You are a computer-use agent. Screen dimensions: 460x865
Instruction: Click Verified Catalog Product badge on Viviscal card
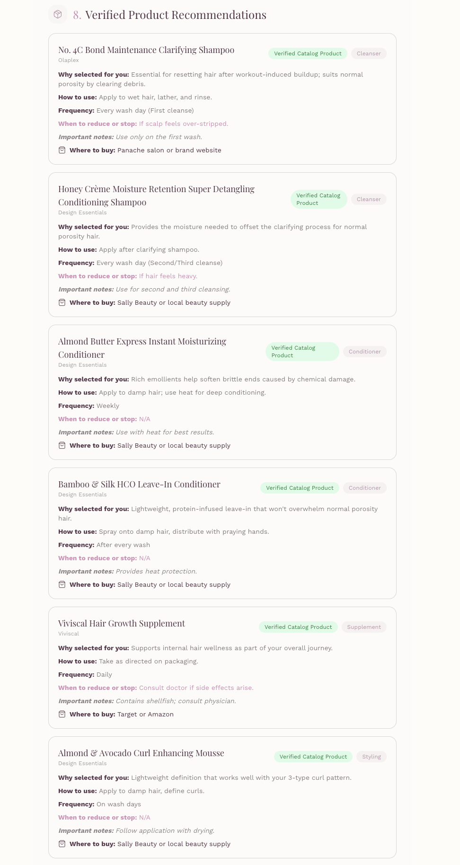coord(298,627)
